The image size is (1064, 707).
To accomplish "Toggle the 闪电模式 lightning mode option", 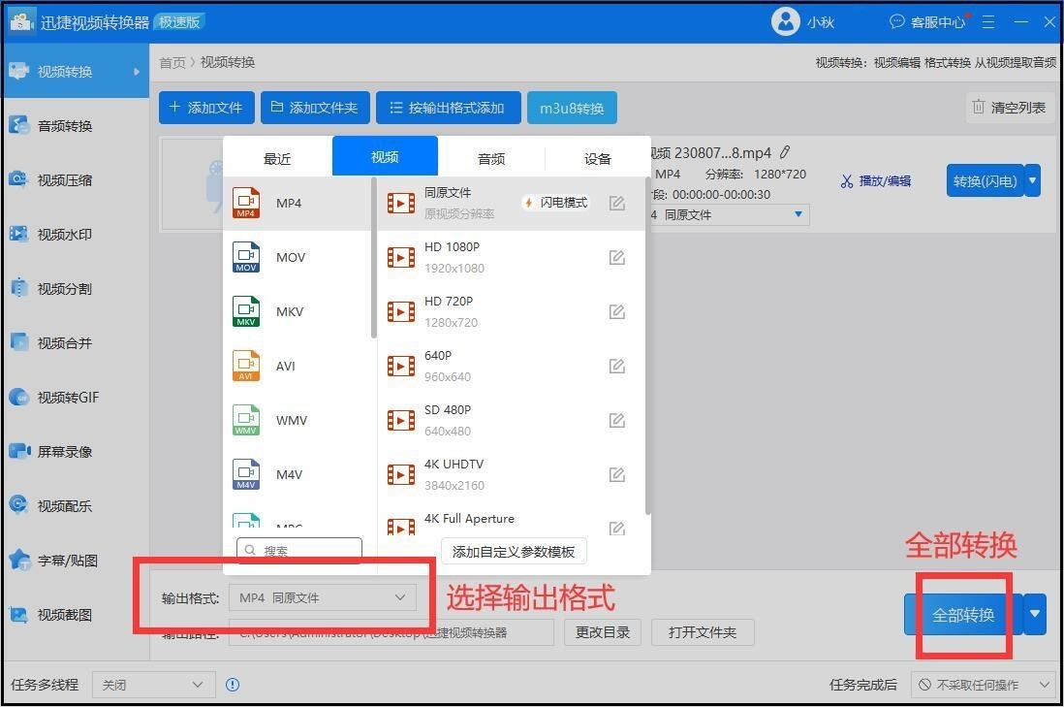I will tap(556, 203).
